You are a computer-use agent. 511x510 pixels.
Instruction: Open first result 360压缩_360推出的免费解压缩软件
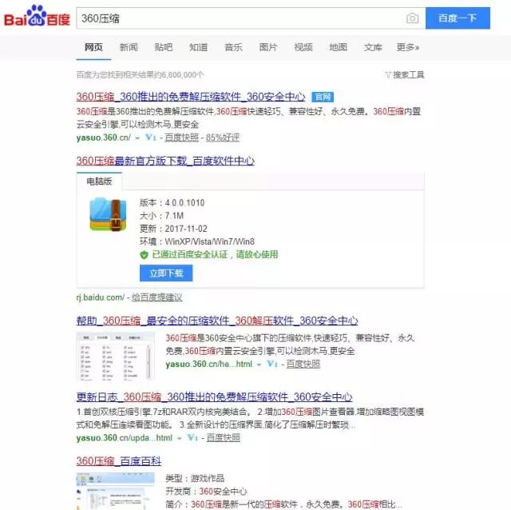pos(191,97)
